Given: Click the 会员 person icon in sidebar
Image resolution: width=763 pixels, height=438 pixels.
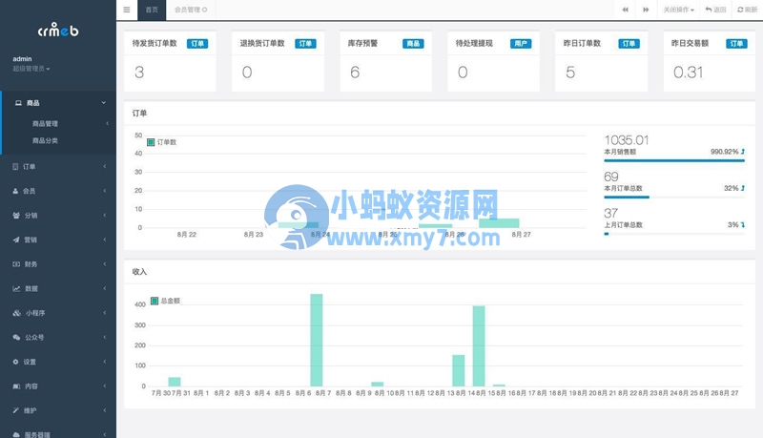Looking at the screenshot, I should click(x=15, y=191).
